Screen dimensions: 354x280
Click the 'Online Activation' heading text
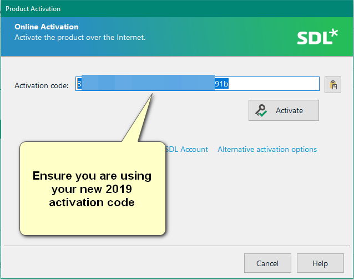click(x=47, y=27)
